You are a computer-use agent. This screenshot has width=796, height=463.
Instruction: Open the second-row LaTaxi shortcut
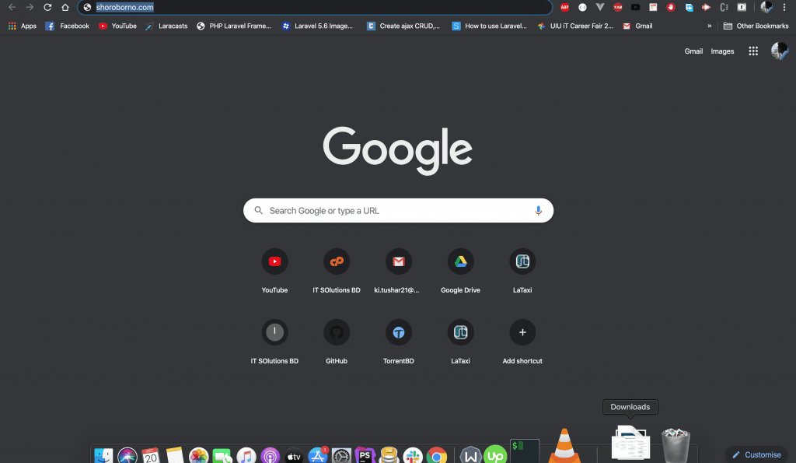pyautogui.click(x=460, y=342)
